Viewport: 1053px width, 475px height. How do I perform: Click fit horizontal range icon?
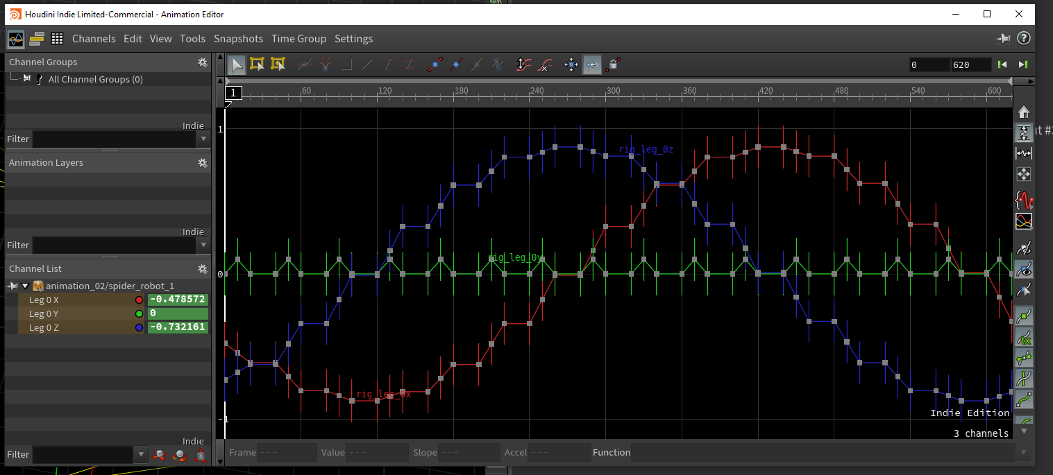(1024, 153)
